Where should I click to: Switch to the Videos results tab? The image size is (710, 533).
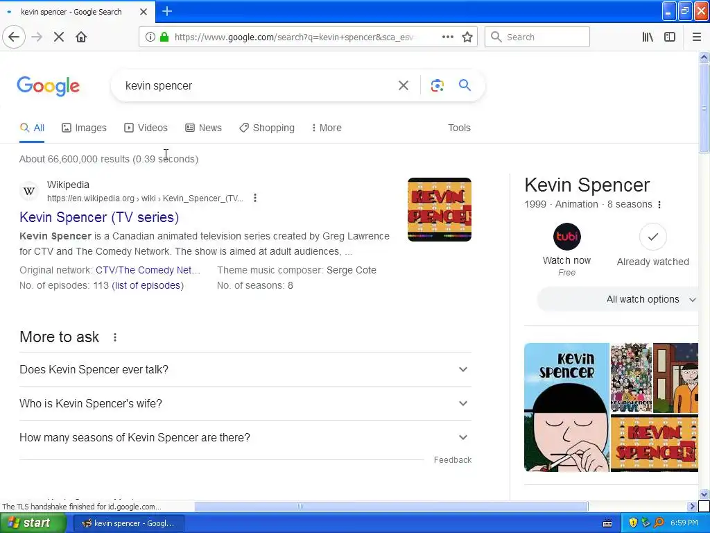click(146, 128)
